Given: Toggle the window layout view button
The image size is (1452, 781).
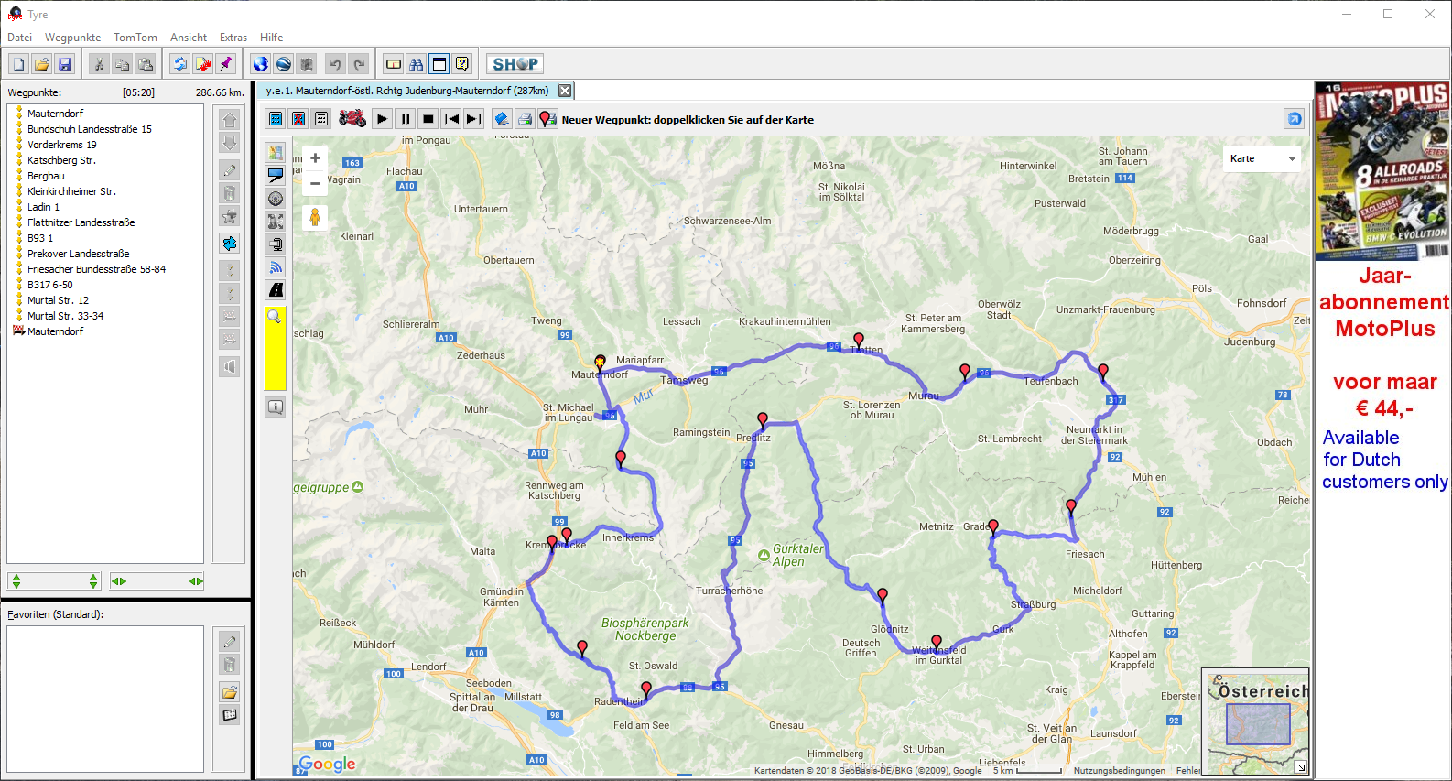Looking at the screenshot, I should click(x=439, y=64).
